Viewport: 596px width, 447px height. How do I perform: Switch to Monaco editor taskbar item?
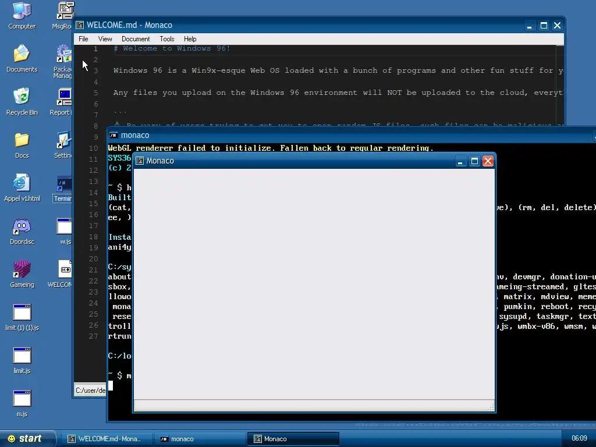293,439
